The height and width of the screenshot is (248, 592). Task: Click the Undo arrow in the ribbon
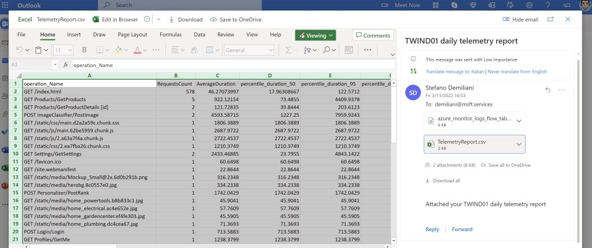pos(19,50)
